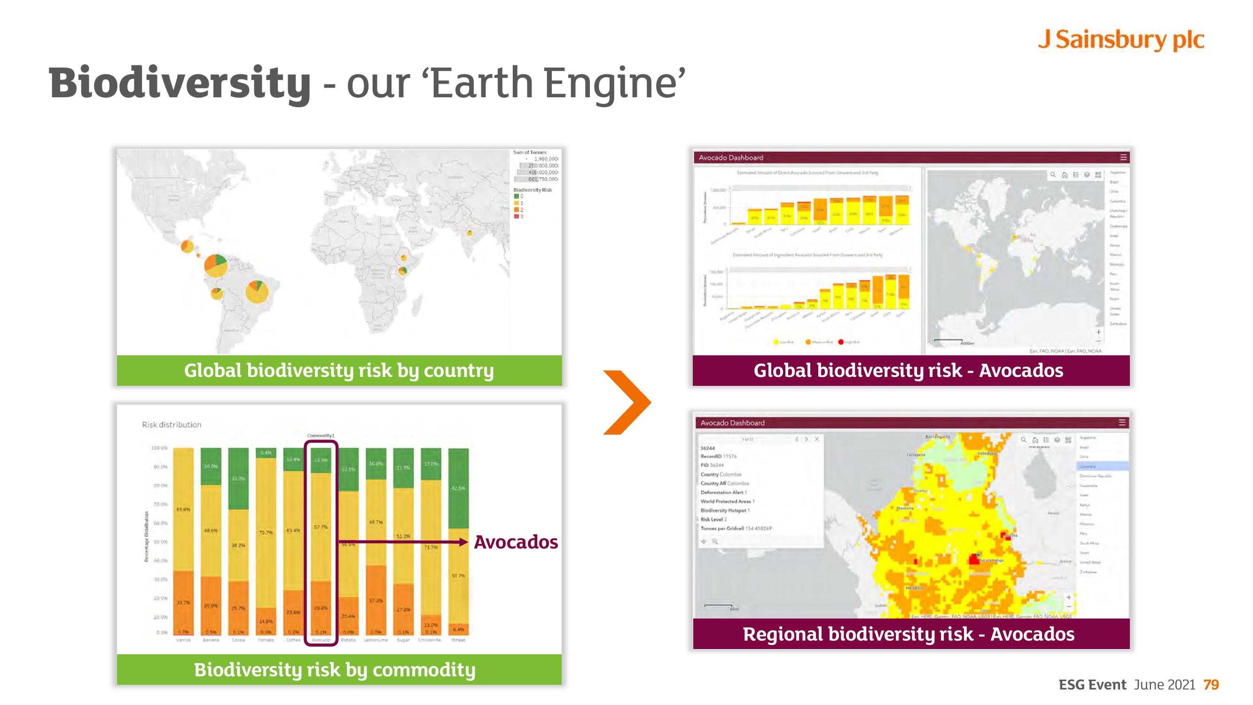Click pan icon at bottom of record popup

(704, 541)
